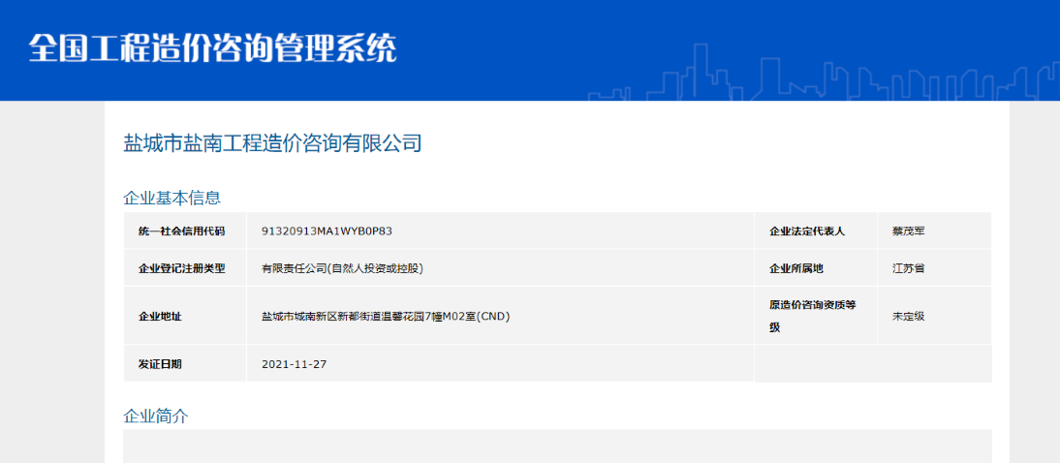Click the 企业所属地 label
Image resolution: width=1060 pixels, height=463 pixels.
tap(796, 268)
